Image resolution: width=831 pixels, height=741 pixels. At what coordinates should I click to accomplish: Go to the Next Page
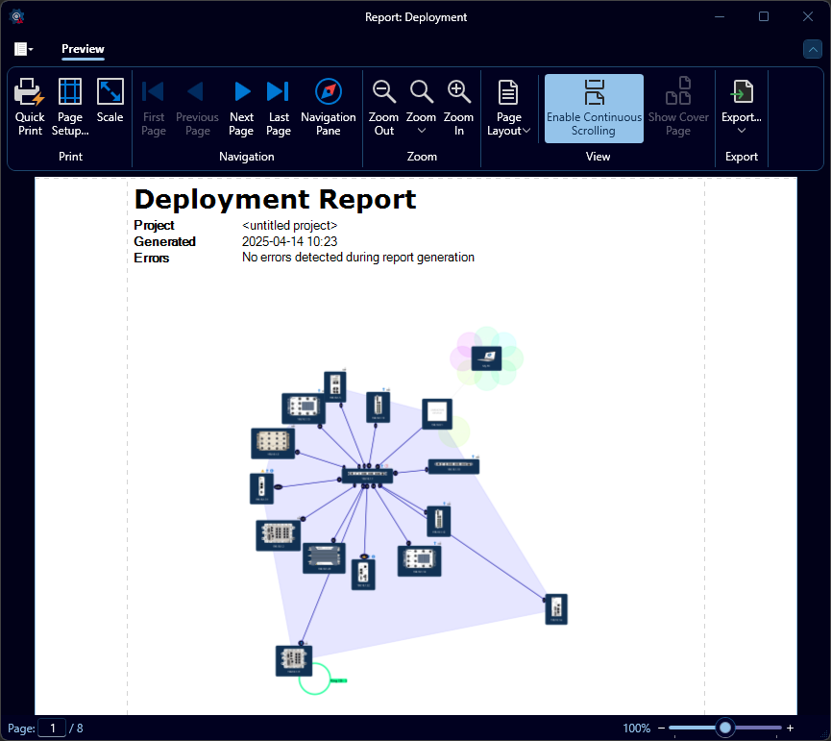[241, 106]
